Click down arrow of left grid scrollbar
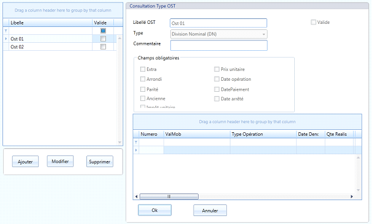372x224 pixels. click(120, 142)
